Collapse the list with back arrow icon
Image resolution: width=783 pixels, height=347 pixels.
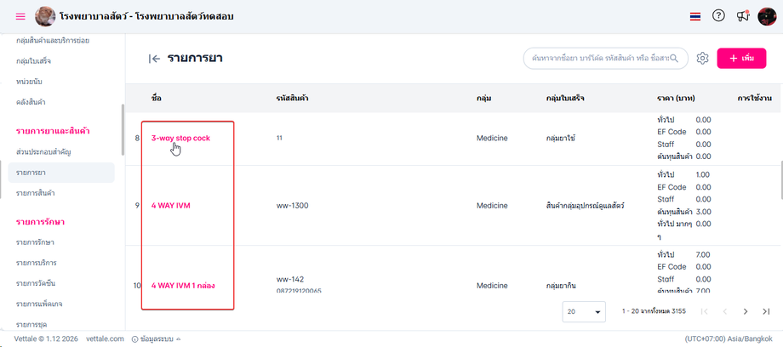click(x=154, y=58)
